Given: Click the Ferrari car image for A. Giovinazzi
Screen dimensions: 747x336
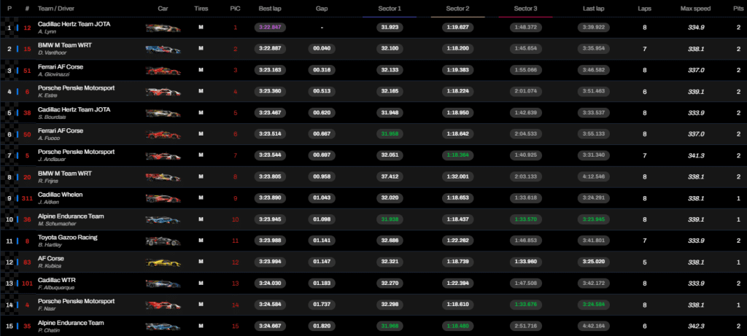Looking at the screenshot, I should click(x=163, y=71).
